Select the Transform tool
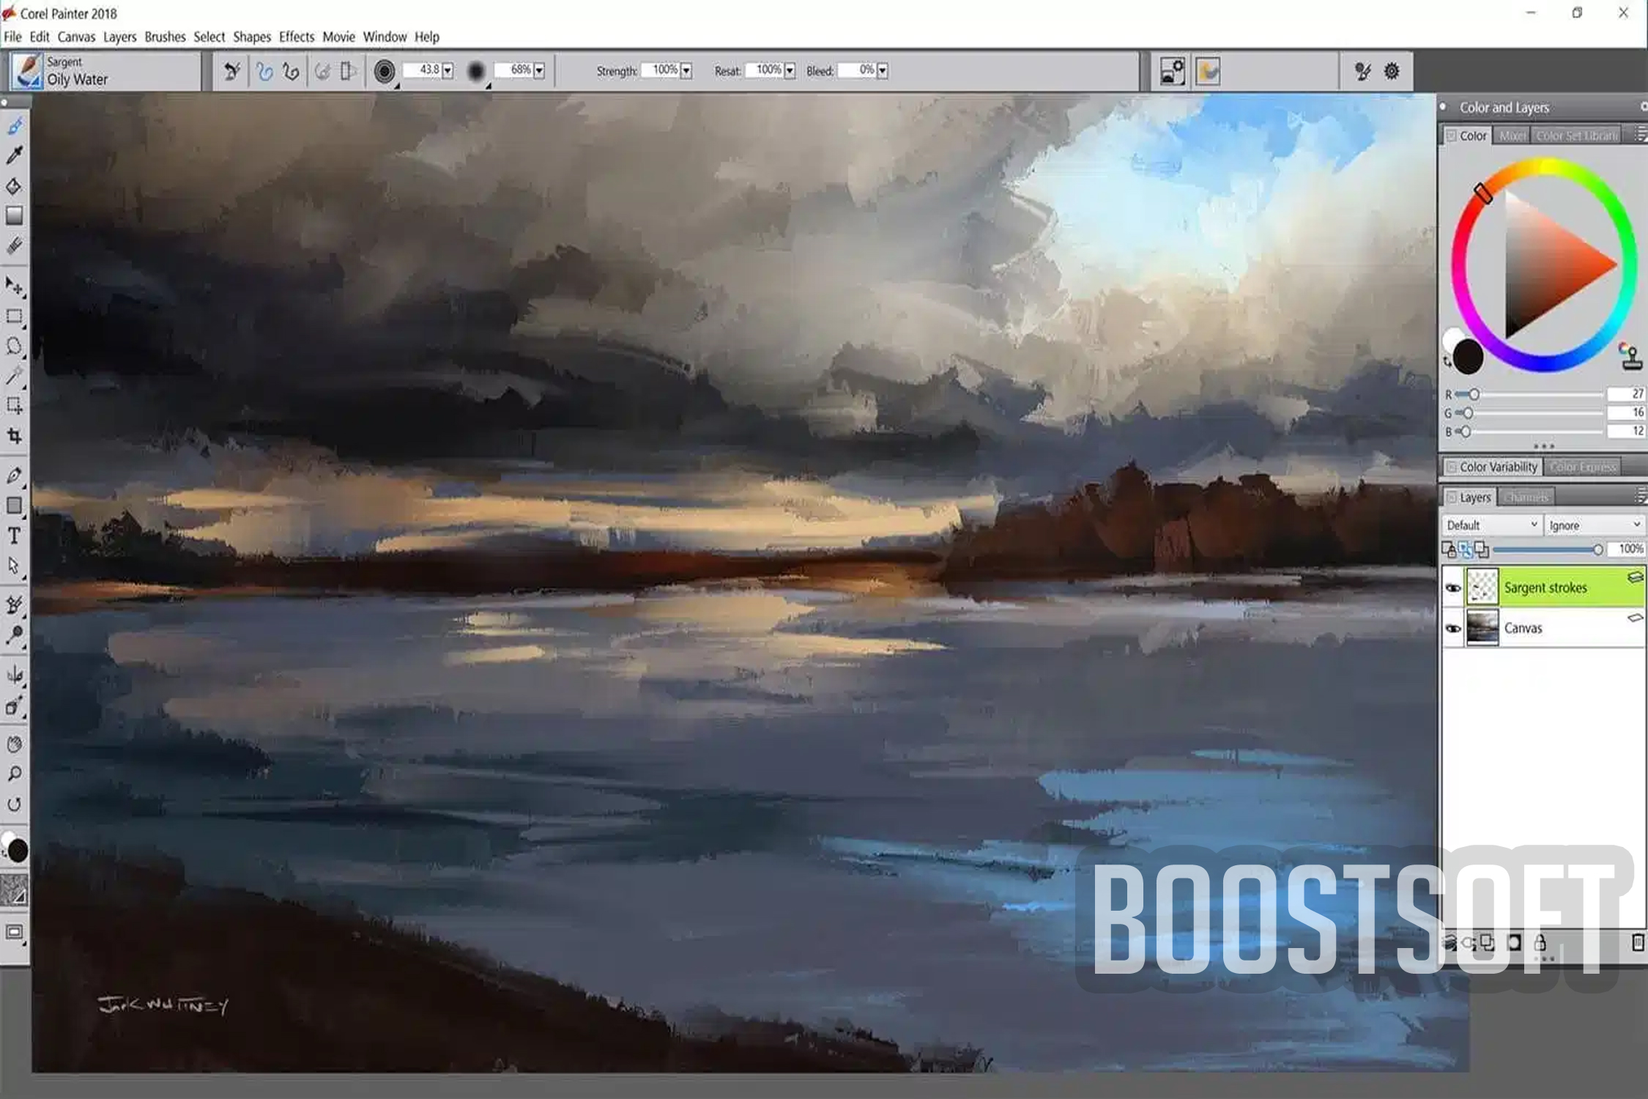The height and width of the screenshot is (1099, 1648). [x=15, y=405]
